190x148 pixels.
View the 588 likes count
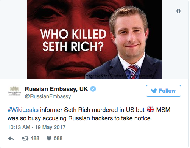tap(58, 138)
